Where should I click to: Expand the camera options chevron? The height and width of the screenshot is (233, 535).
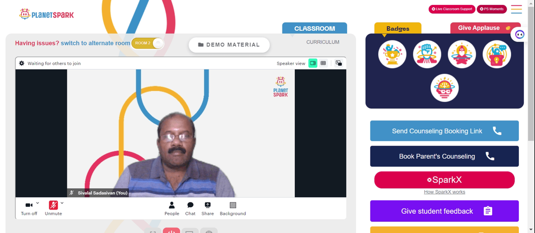(37, 203)
